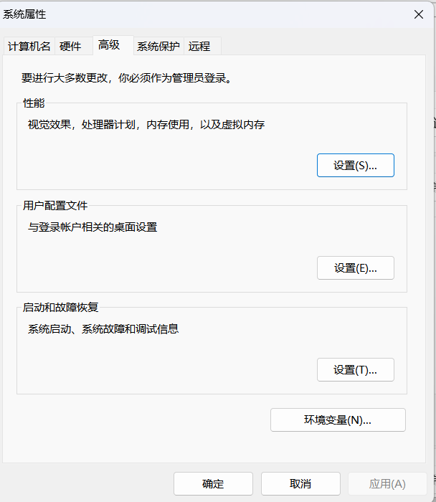Click text 系统启动、系统故障和调试信息
Screen dimensions: 436x502
[103, 328]
